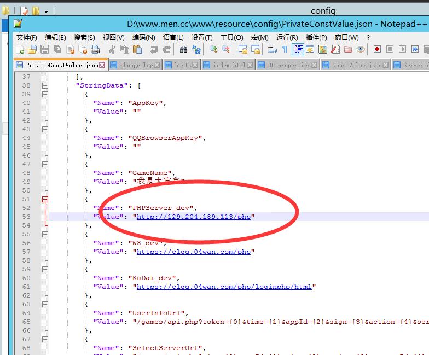Screen dimensions: 429x355
Task: Open the 编码(N) menu
Action: click(x=143, y=37)
